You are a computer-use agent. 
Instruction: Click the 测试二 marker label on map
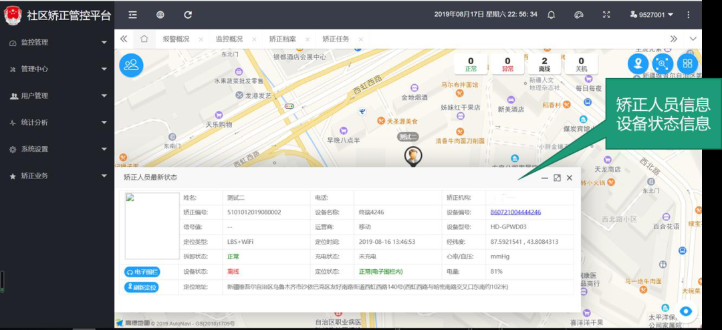pyautogui.click(x=408, y=137)
